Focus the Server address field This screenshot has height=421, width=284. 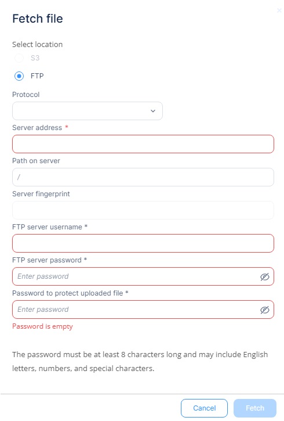tap(143, 144)
